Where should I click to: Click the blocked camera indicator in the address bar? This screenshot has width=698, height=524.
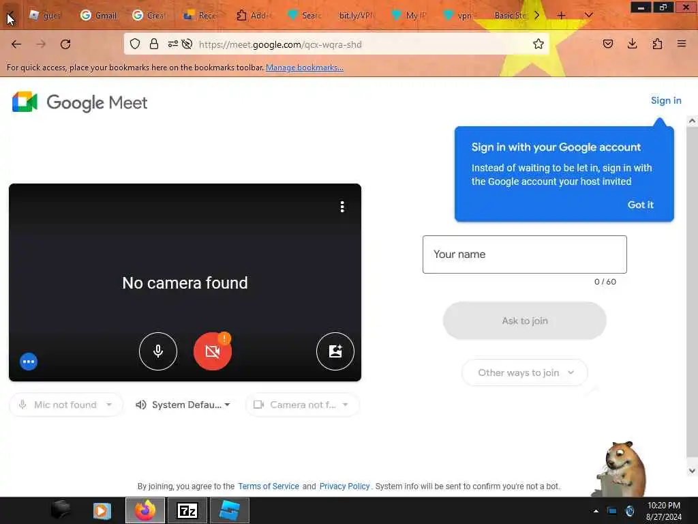click(187, 44)
